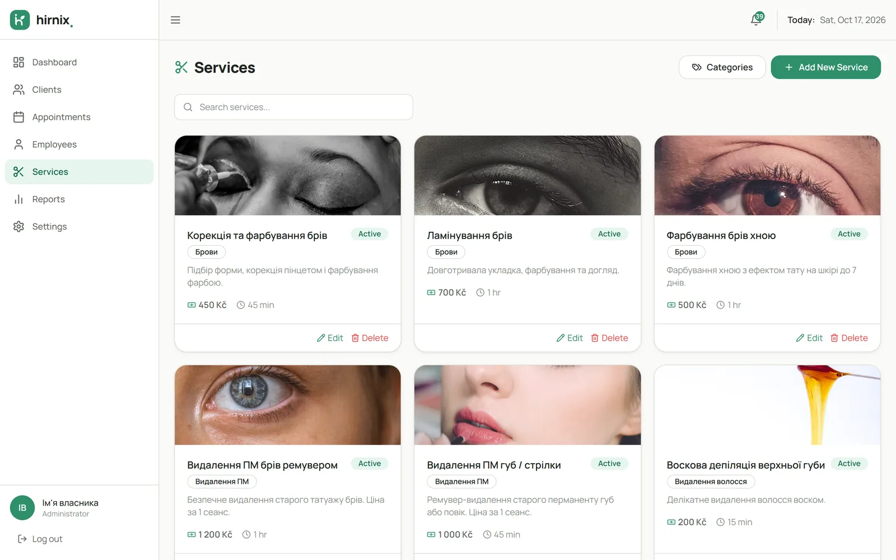Click the 15 min duration
Screen dimensions: 896x560
734,522
